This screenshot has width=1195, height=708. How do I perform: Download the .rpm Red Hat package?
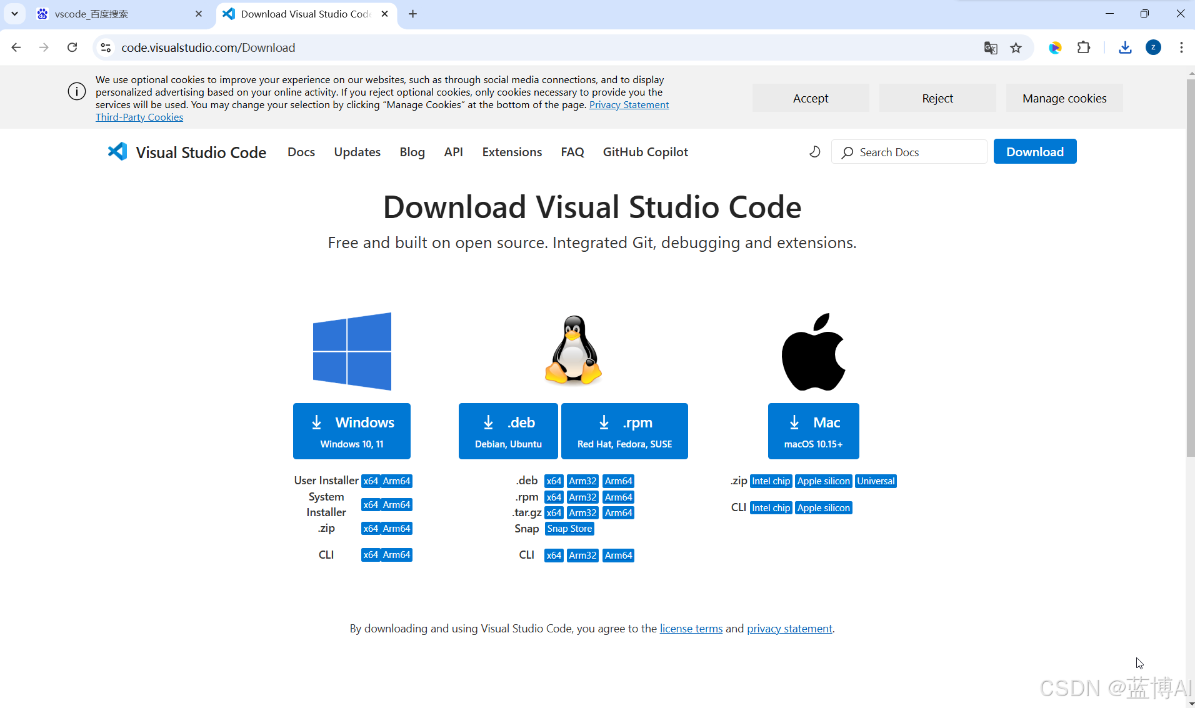(624, 431)
